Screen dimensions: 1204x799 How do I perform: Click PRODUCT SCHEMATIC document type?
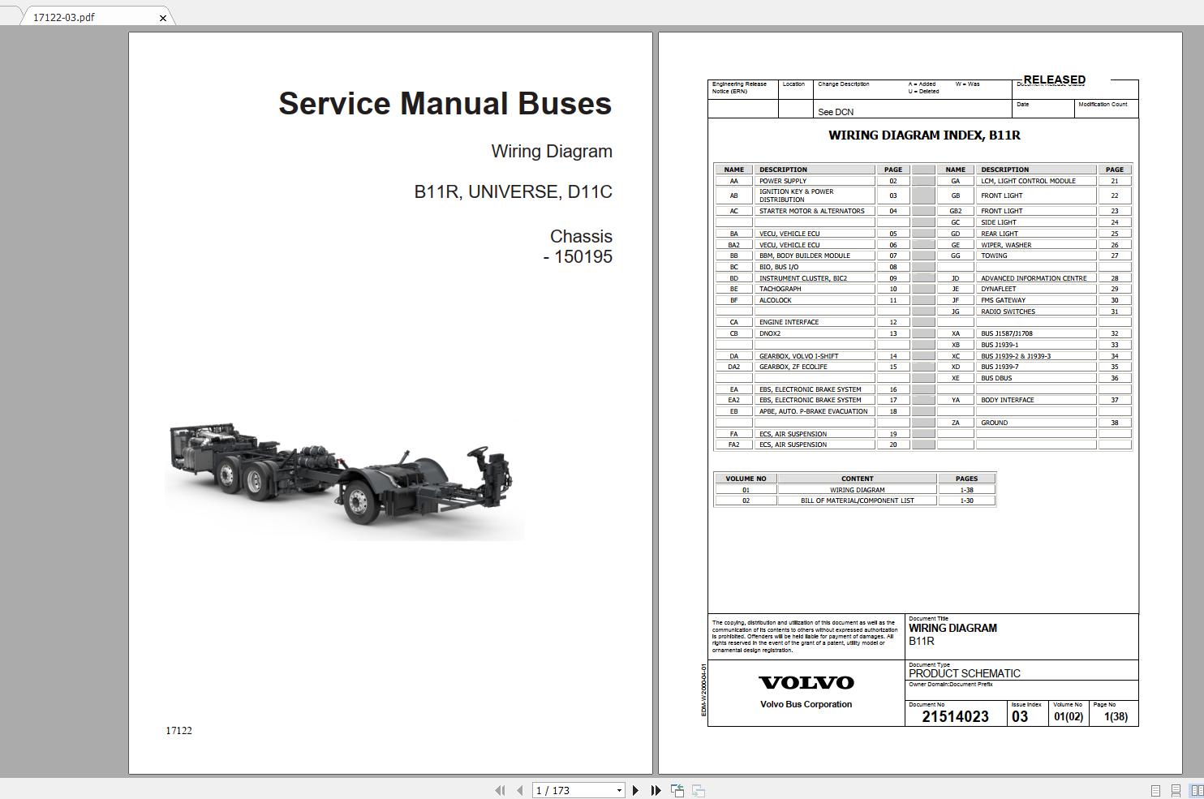click(x=965, y=673)
